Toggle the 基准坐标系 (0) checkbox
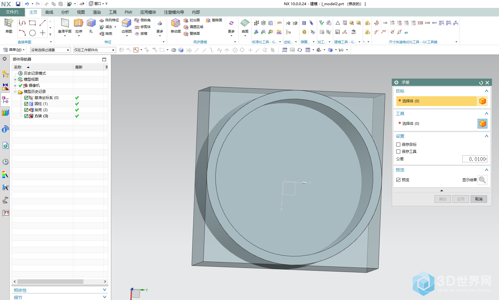The height and width of the screenshot is (300, 499). pyautogui.click(x=26, y=98)
